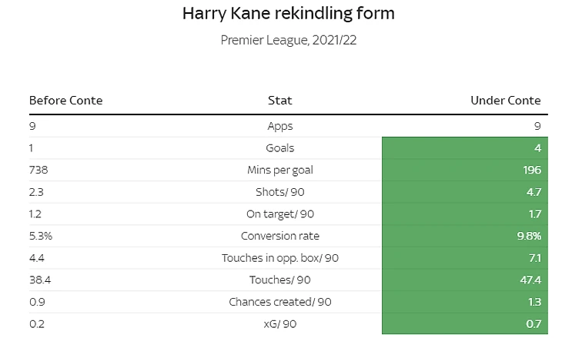The image size is (562, 341).
Task: Click the 'Before Conte' column header
Action: pyautogui.click(x=65, y=101)
